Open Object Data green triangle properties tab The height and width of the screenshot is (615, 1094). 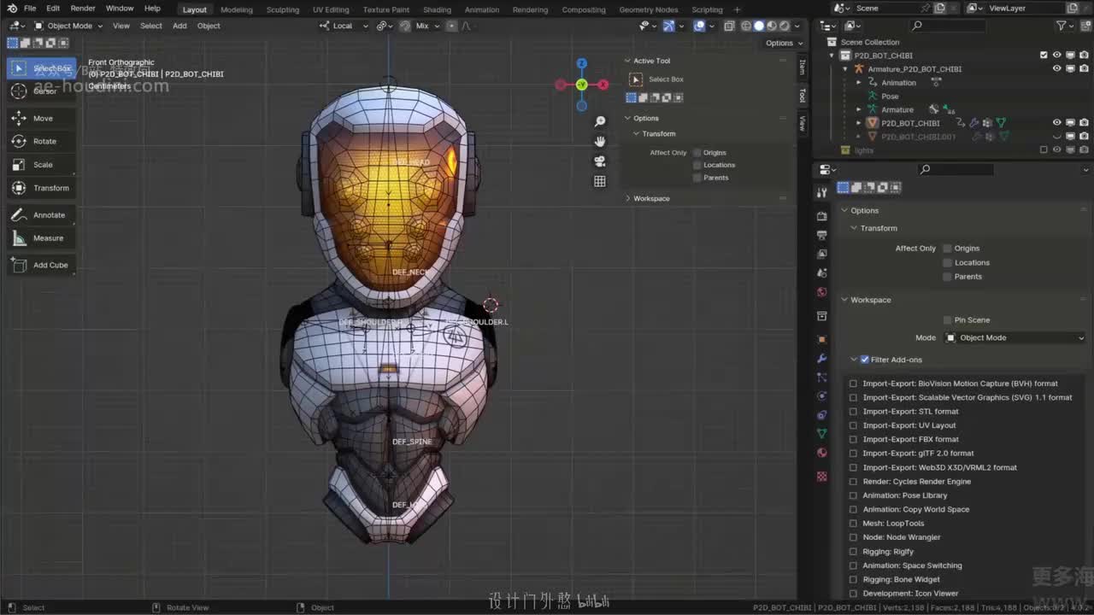(x=822, y=434)
